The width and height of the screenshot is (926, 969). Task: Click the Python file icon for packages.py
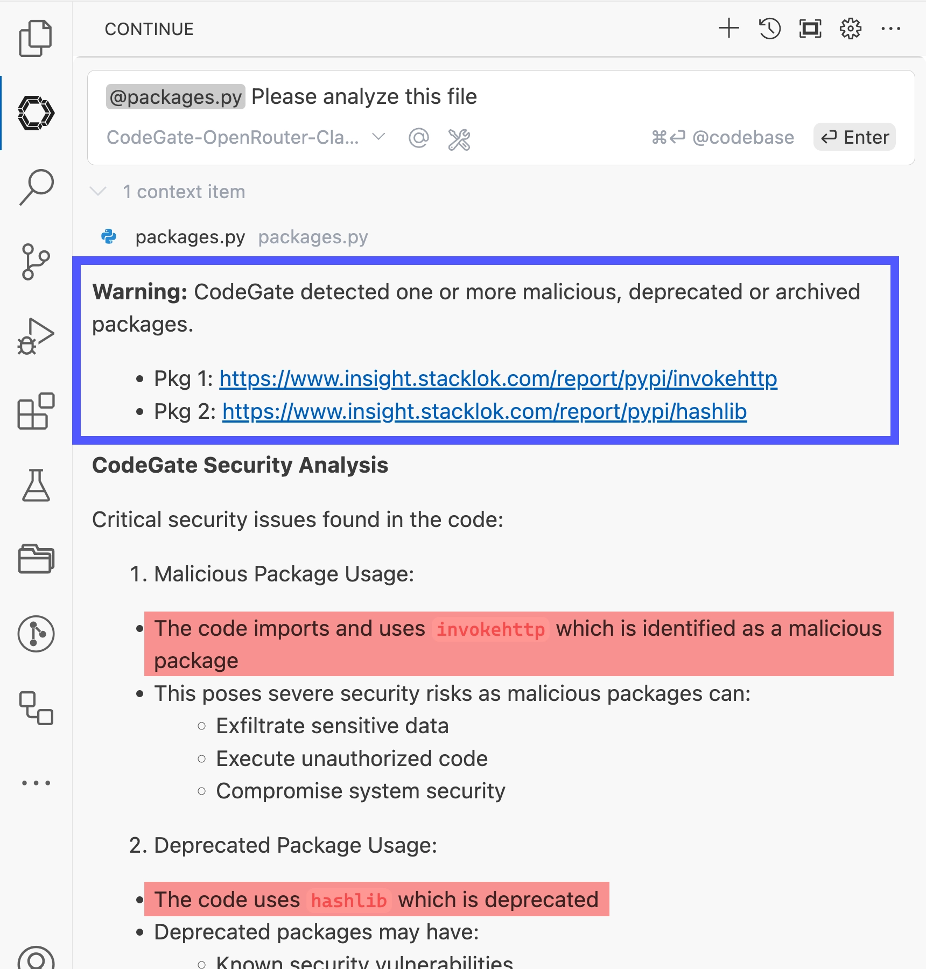(109, 236)
